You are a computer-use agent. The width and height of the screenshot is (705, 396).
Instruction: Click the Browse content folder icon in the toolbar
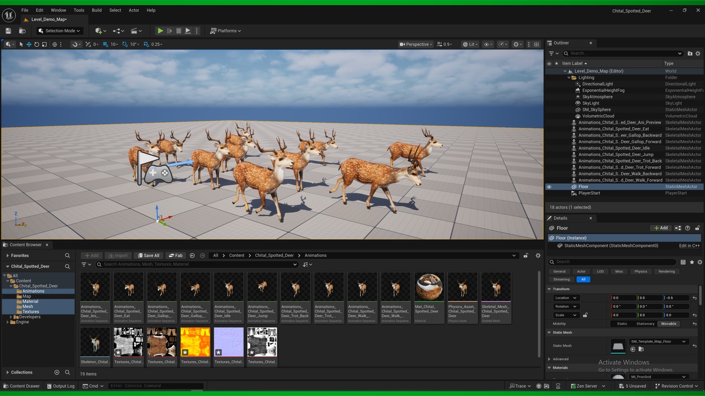[23, 31]
